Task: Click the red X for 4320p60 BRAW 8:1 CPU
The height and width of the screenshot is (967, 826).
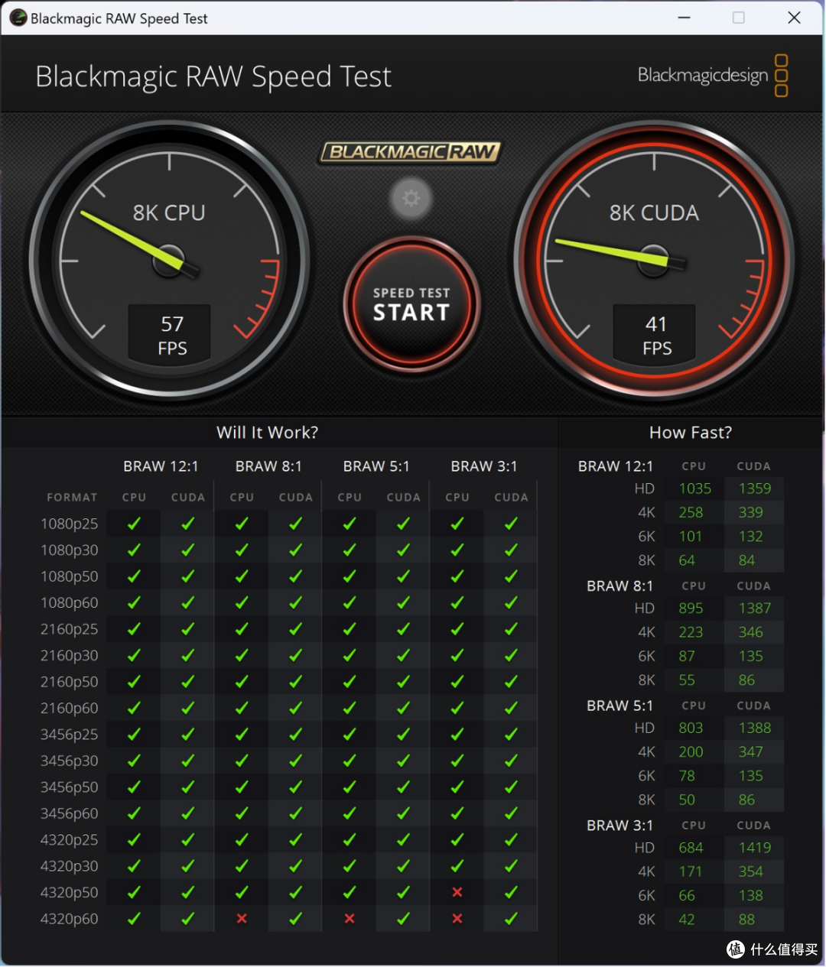Action: tap(242, 919)
